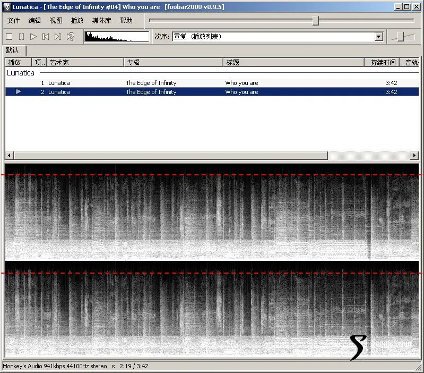Click the now-playing arrow indicator on track 2
Image resolution: width=424 pixels, height=373 pixels.
[x=19, y=92]
